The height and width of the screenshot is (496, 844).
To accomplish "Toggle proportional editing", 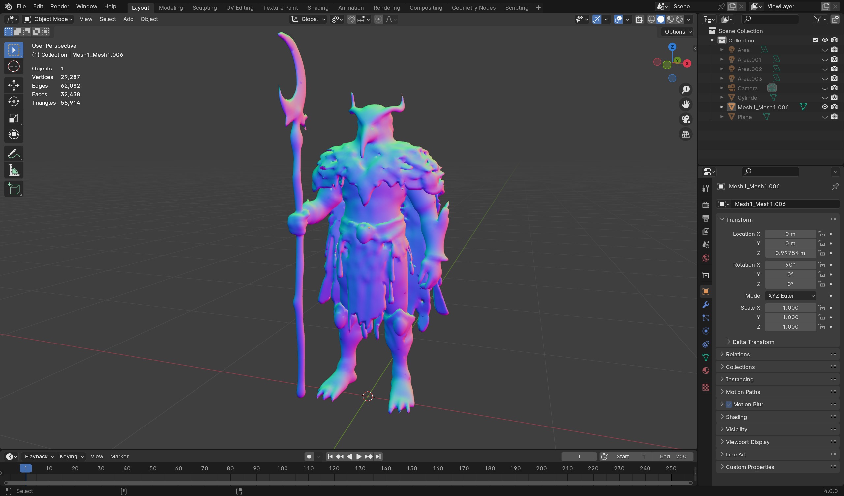I will 378,19.
